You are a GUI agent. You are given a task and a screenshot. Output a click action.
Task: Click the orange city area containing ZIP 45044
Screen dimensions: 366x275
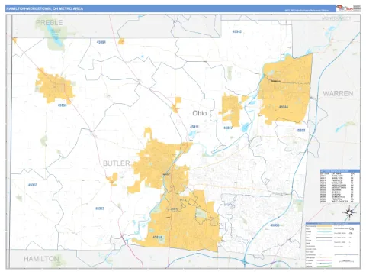[x=286, y=89]
